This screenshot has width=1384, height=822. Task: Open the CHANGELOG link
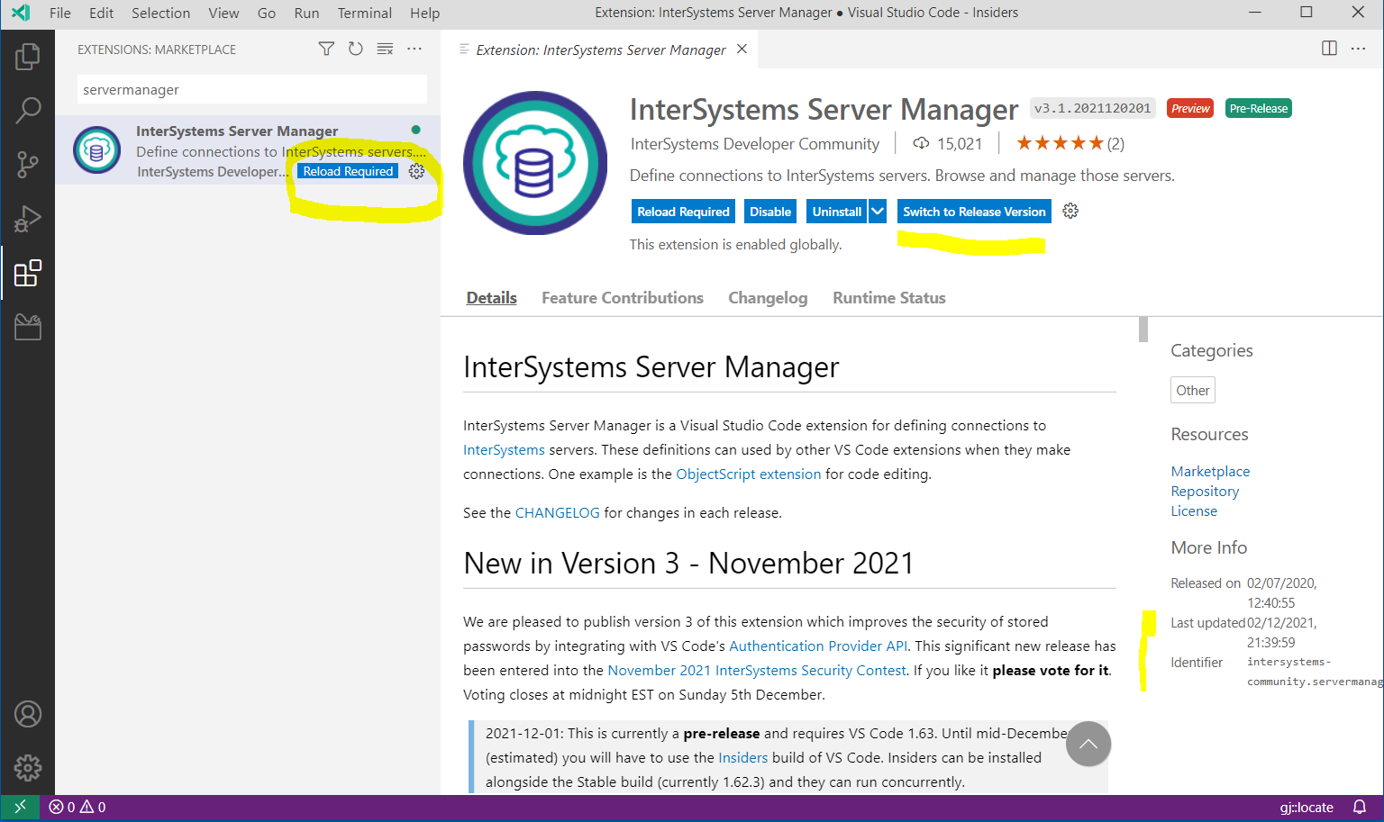557,512
